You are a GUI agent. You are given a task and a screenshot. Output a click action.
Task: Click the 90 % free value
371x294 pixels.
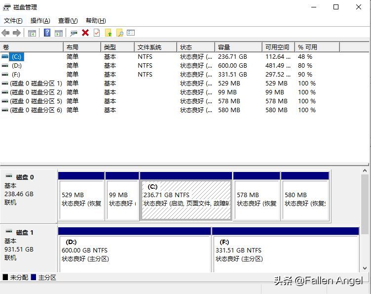click(x=305, y=75)
